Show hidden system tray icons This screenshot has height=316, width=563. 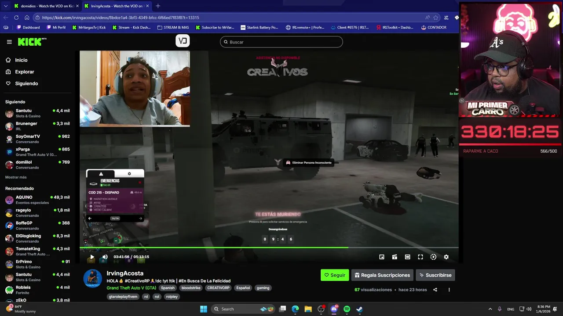(x=490, y=309)
